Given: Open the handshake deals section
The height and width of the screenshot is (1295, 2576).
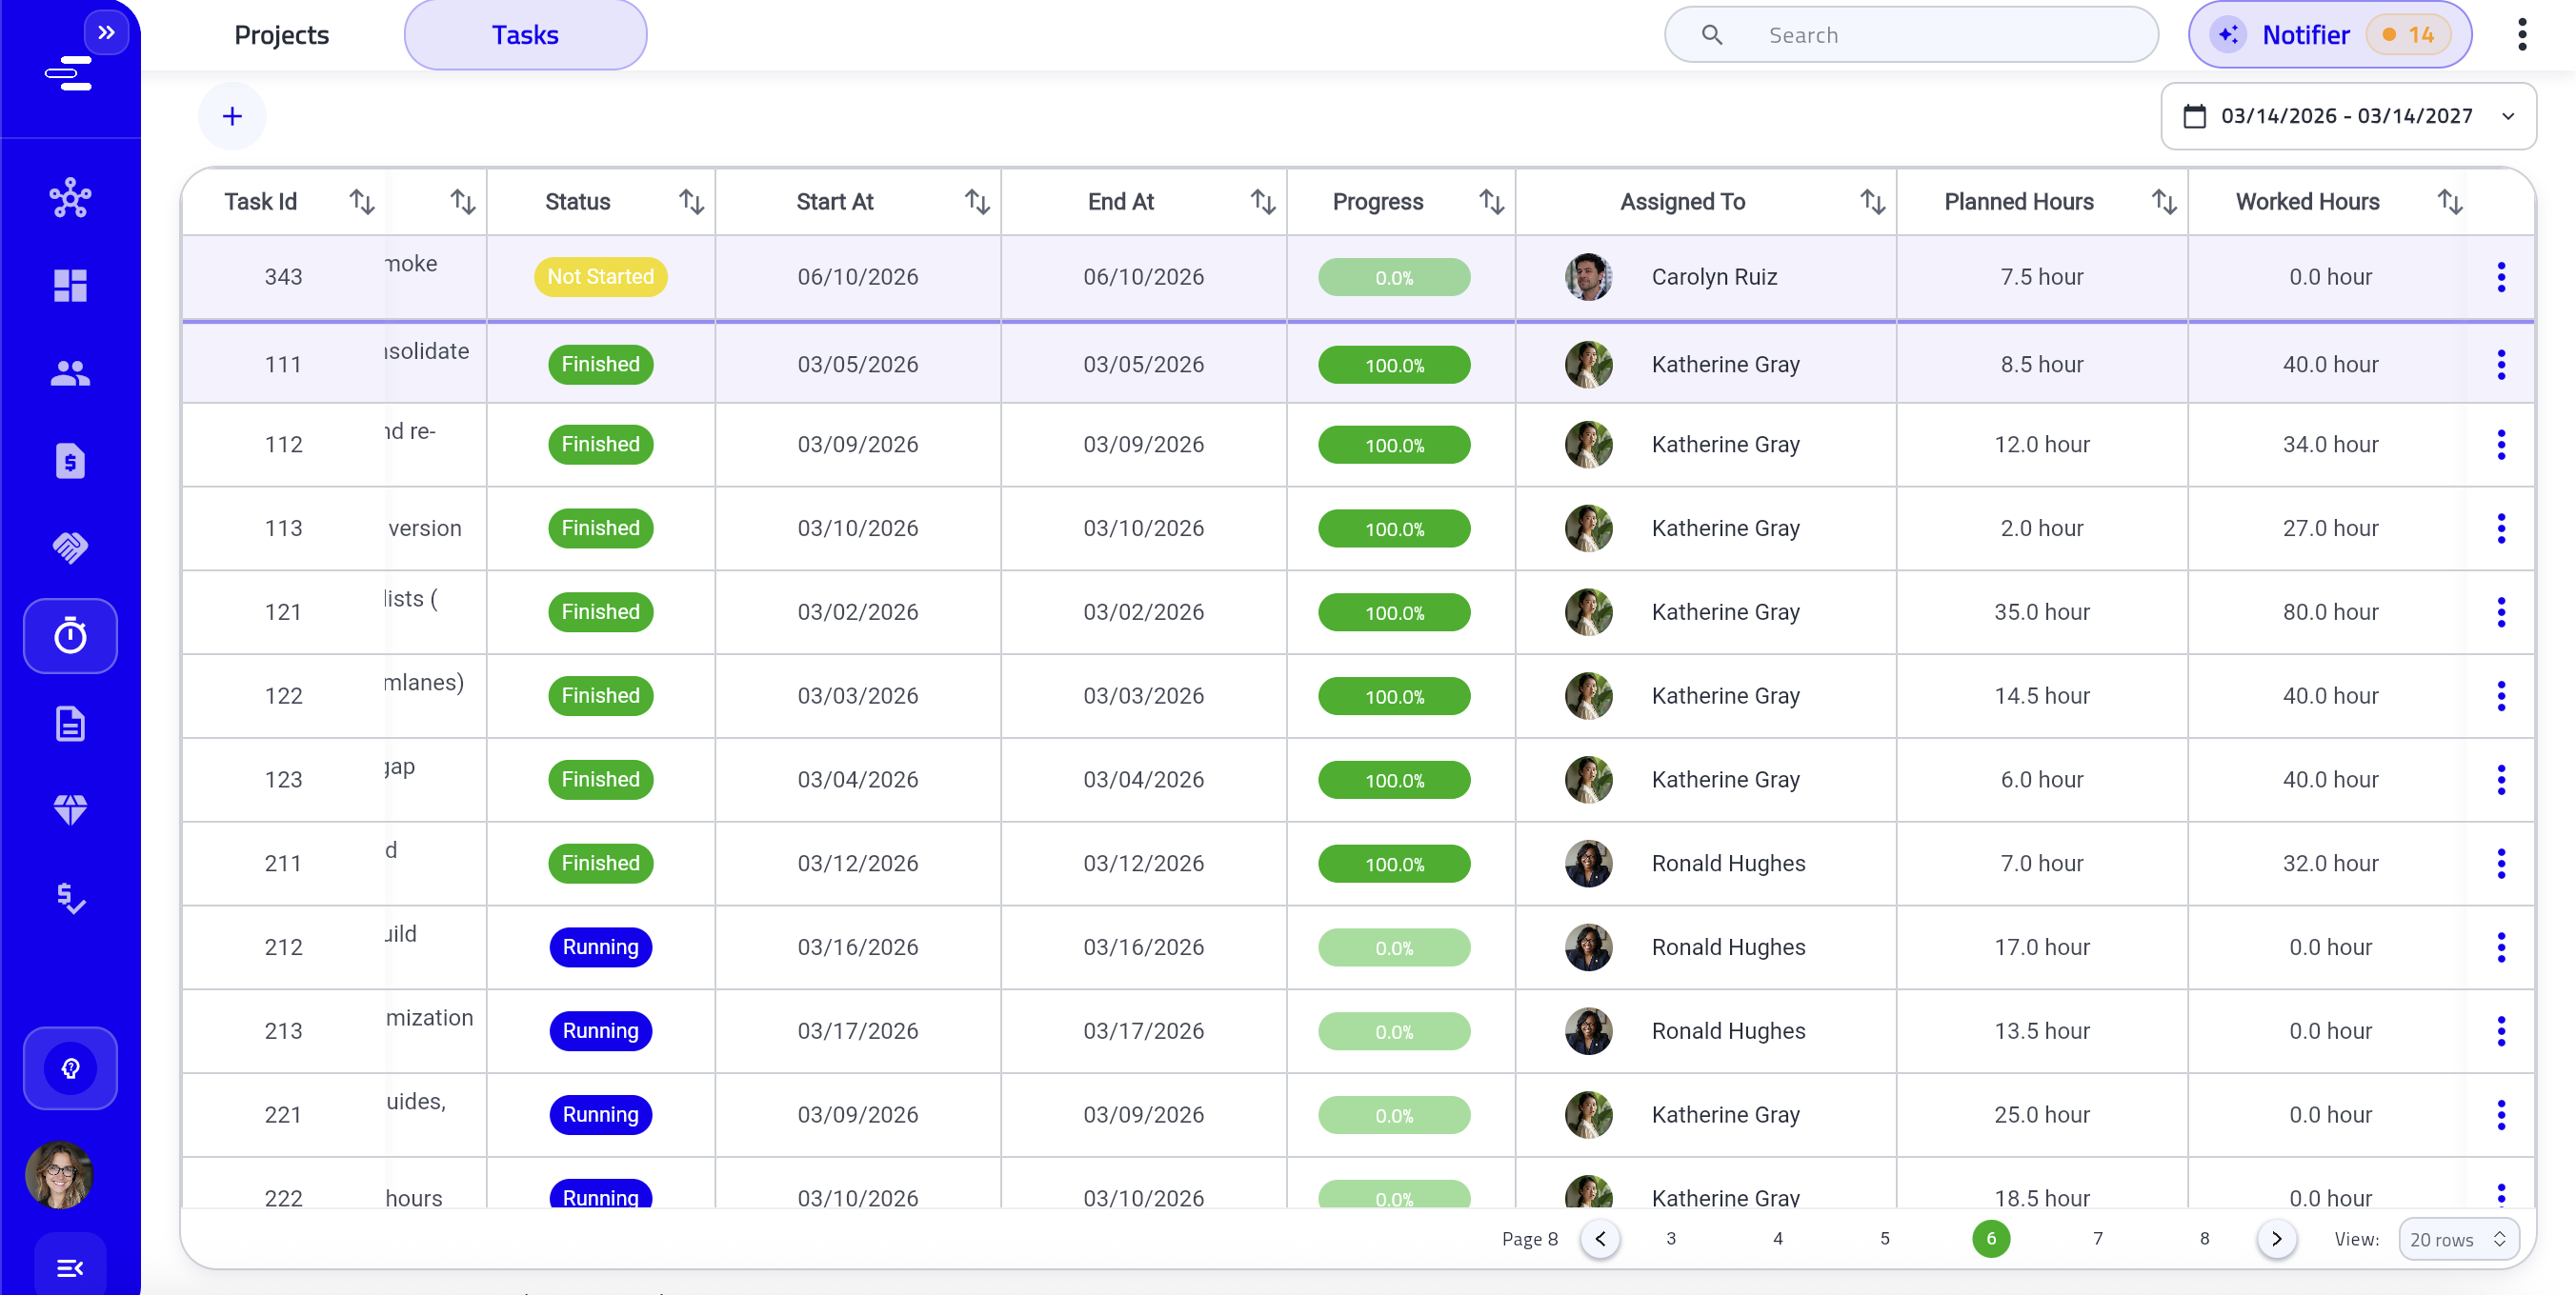Looking at the screenshot, I should click(x=70, y=548).
